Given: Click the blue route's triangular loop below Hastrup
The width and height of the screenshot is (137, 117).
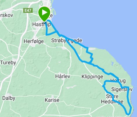Looking at the screenshot, I should (x=50, y=31).
